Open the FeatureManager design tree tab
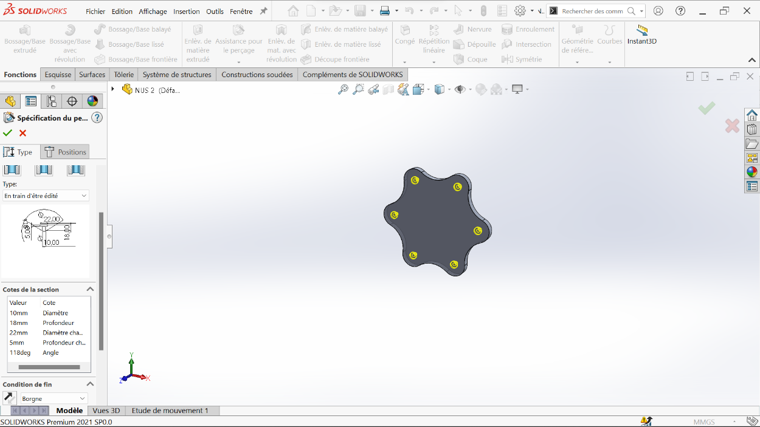The image size is (760, 427). point(10,101)
